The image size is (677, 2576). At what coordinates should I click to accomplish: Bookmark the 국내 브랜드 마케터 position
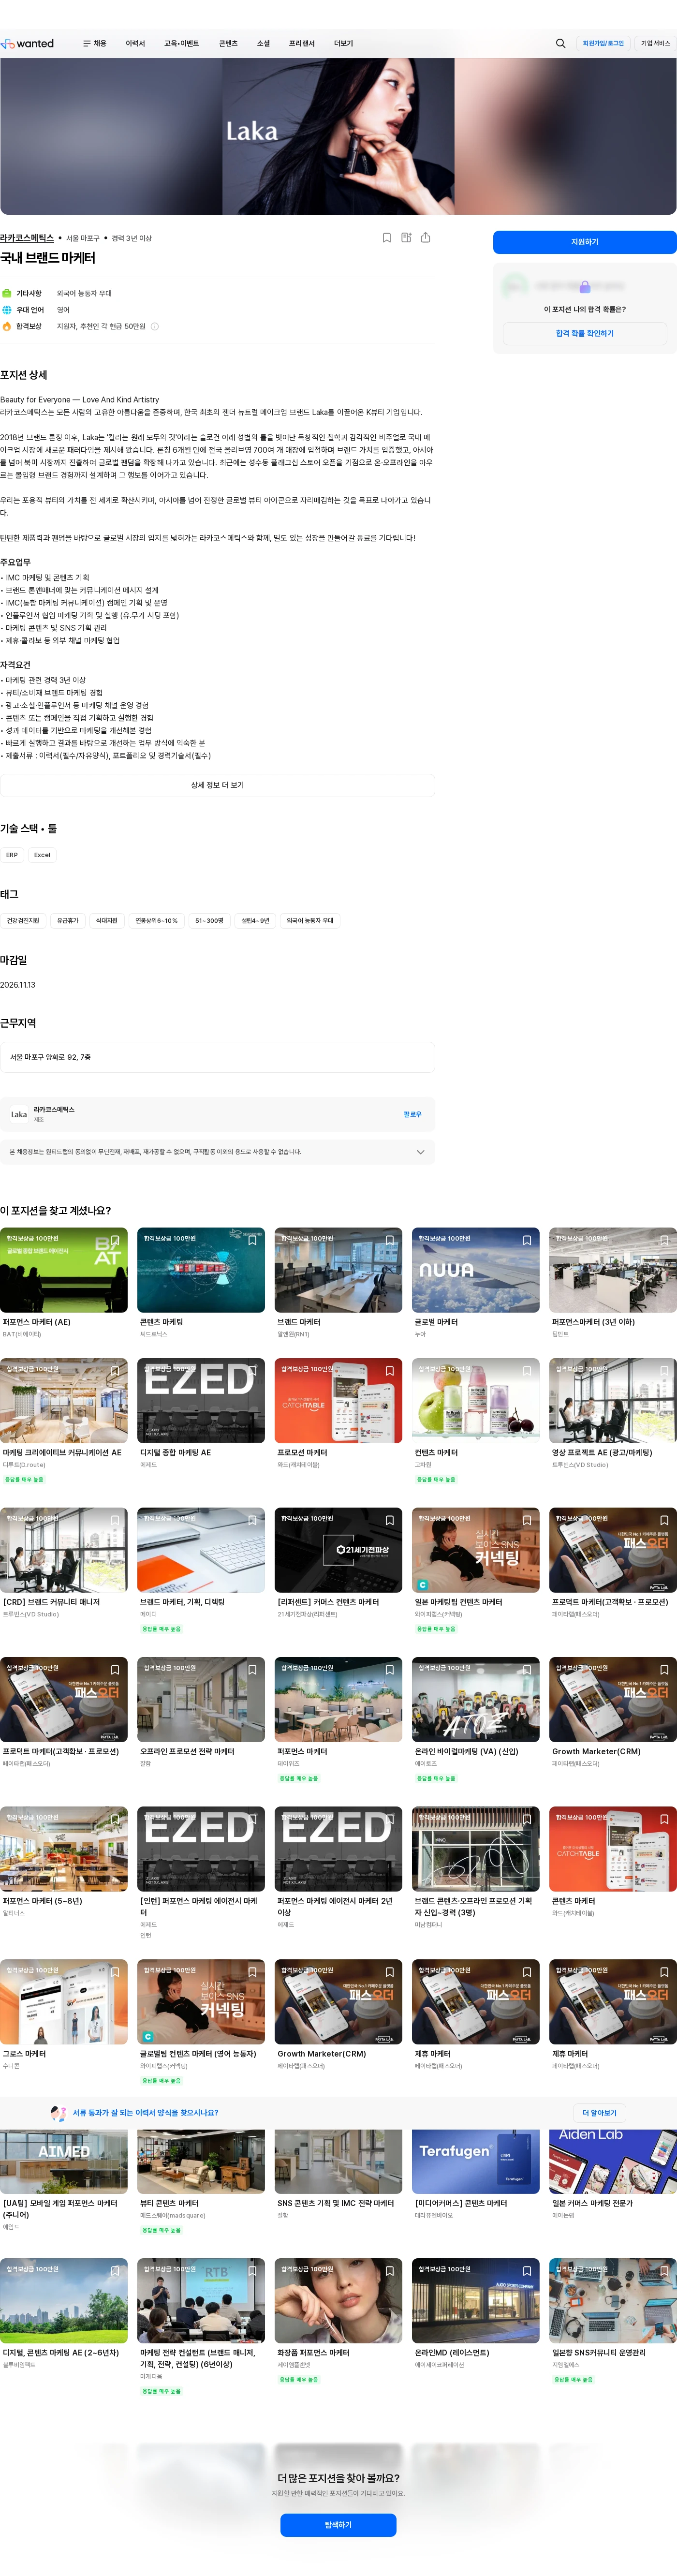[387, 238]
